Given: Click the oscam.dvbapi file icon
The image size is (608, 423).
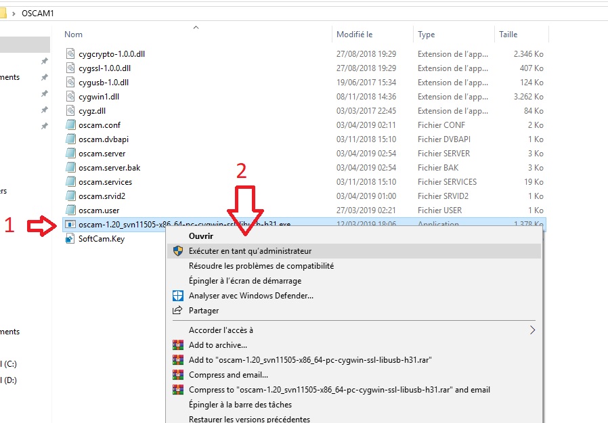Looking at the screenshot, I should point(70,139).
